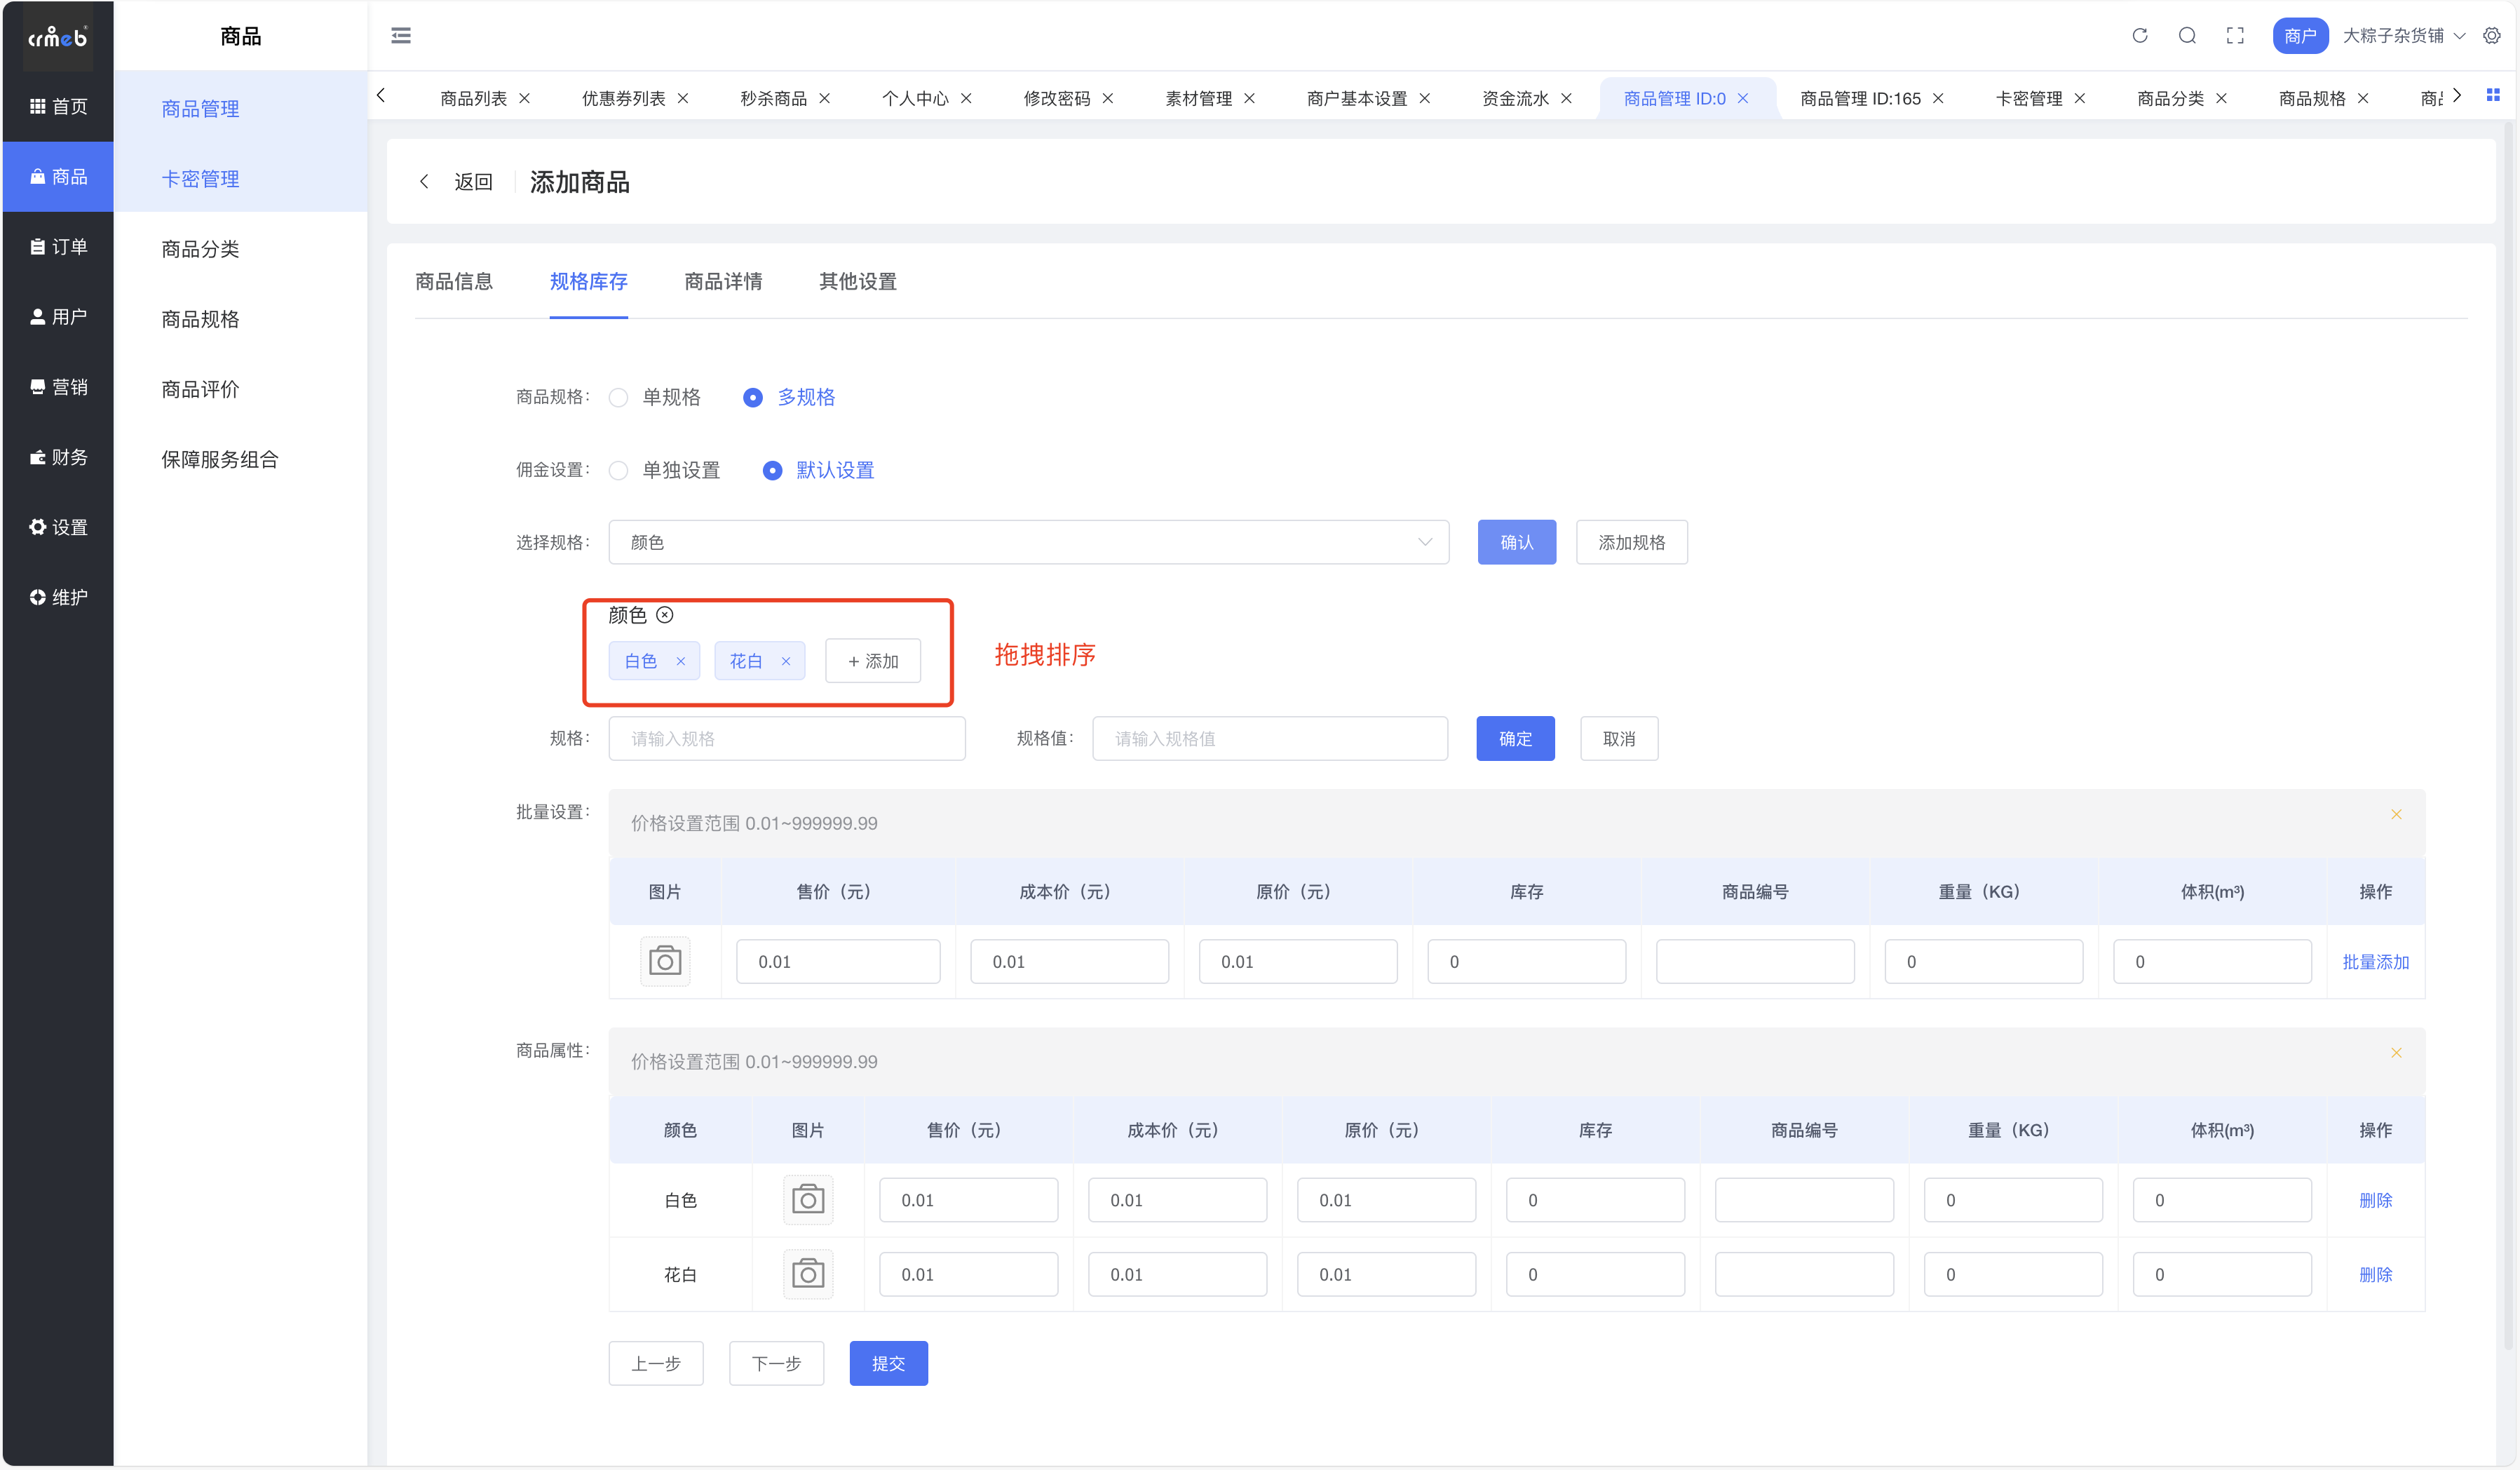This screenshot has height=1470, width=2520.
Task: Upload image in batch settings row
Action: (x=665, y=961)
